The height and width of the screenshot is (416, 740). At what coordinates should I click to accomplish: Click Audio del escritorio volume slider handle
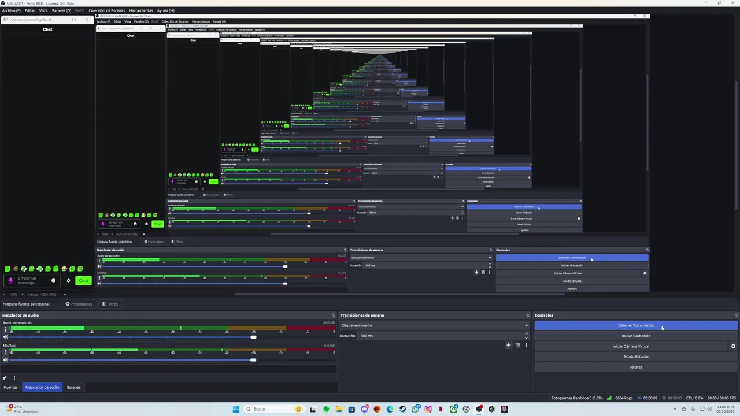[253, 337]
